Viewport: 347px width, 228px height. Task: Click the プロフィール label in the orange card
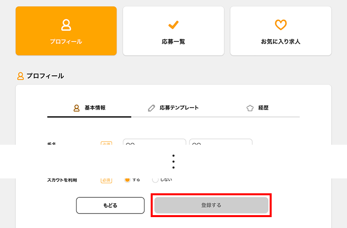66,42
